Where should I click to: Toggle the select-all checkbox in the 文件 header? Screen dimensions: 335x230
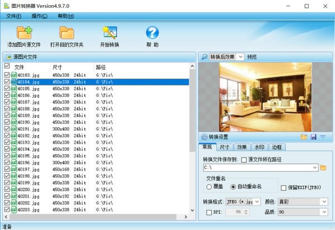[7, 66]
